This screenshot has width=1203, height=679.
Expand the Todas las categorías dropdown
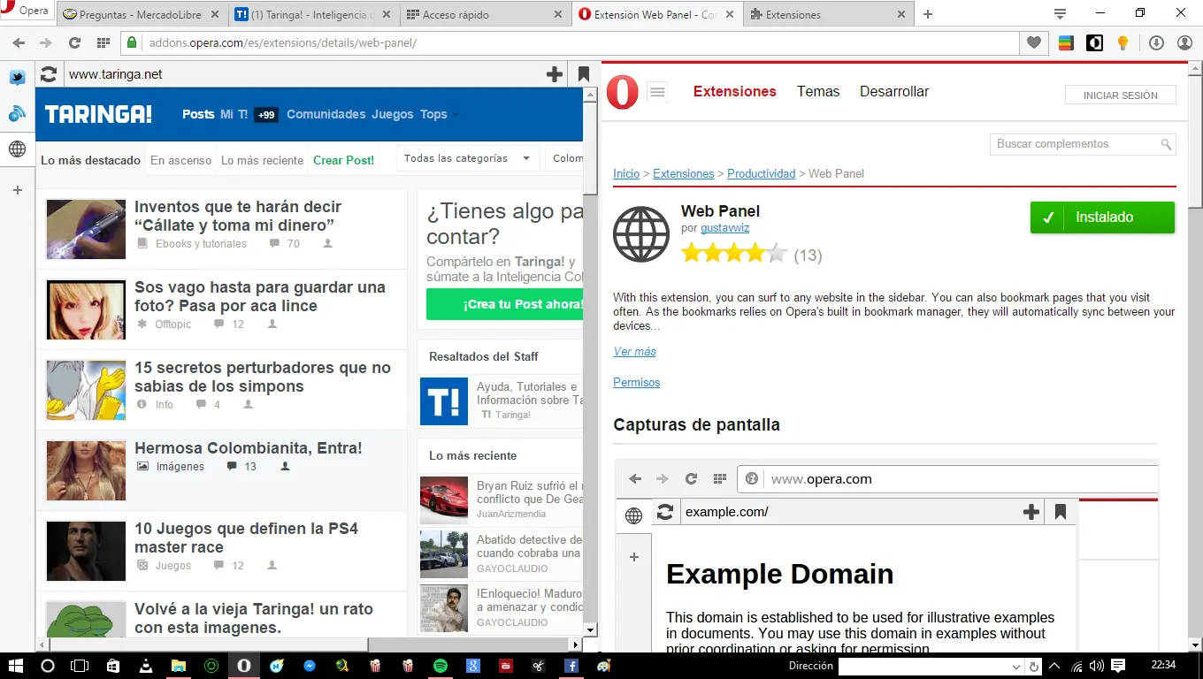(468, 158)
